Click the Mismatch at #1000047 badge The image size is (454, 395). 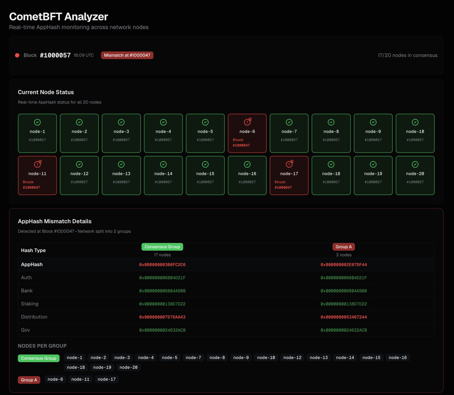click(x=127, y=55)
